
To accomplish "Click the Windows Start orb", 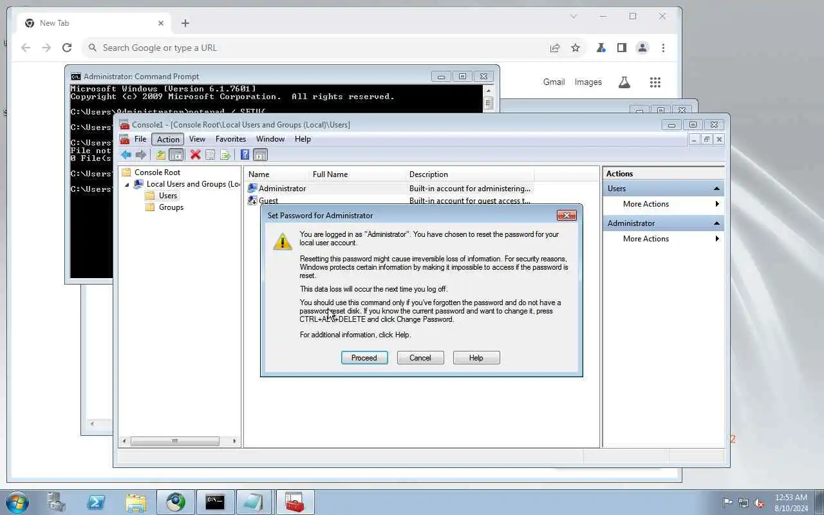I will tap(17, 502).
